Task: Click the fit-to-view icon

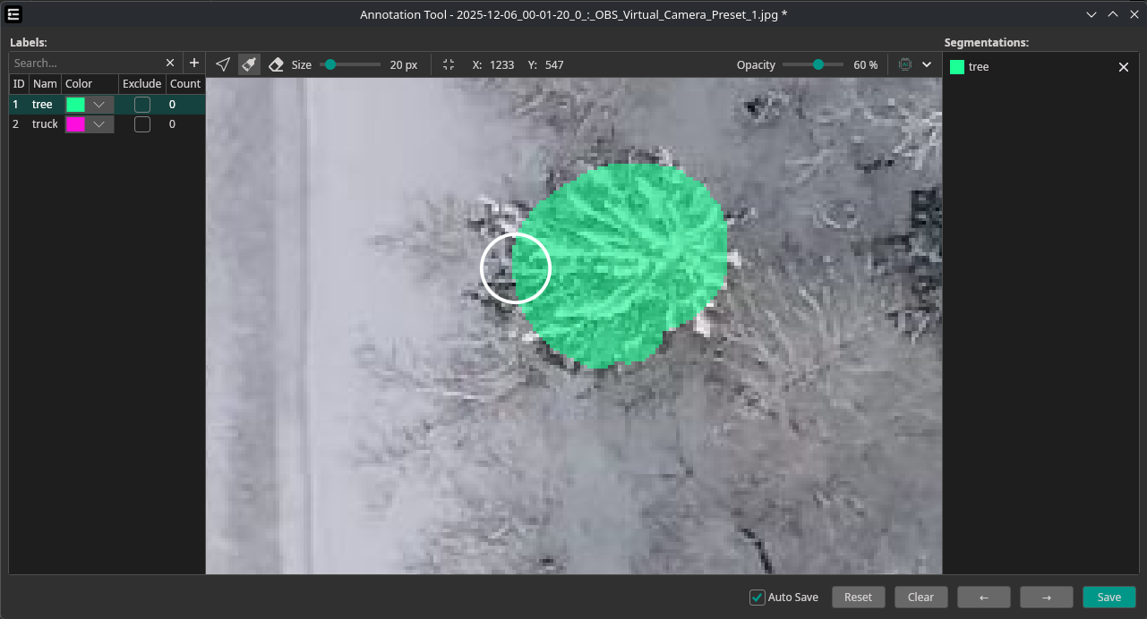Action: point(449,64)
